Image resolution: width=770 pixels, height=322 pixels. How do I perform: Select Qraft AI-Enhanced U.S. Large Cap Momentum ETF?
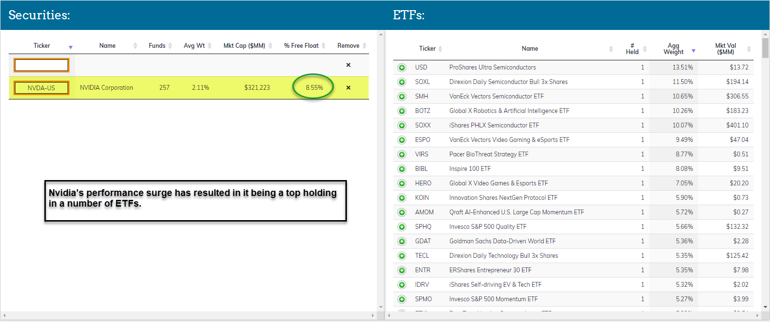click(x=517, y=212)
